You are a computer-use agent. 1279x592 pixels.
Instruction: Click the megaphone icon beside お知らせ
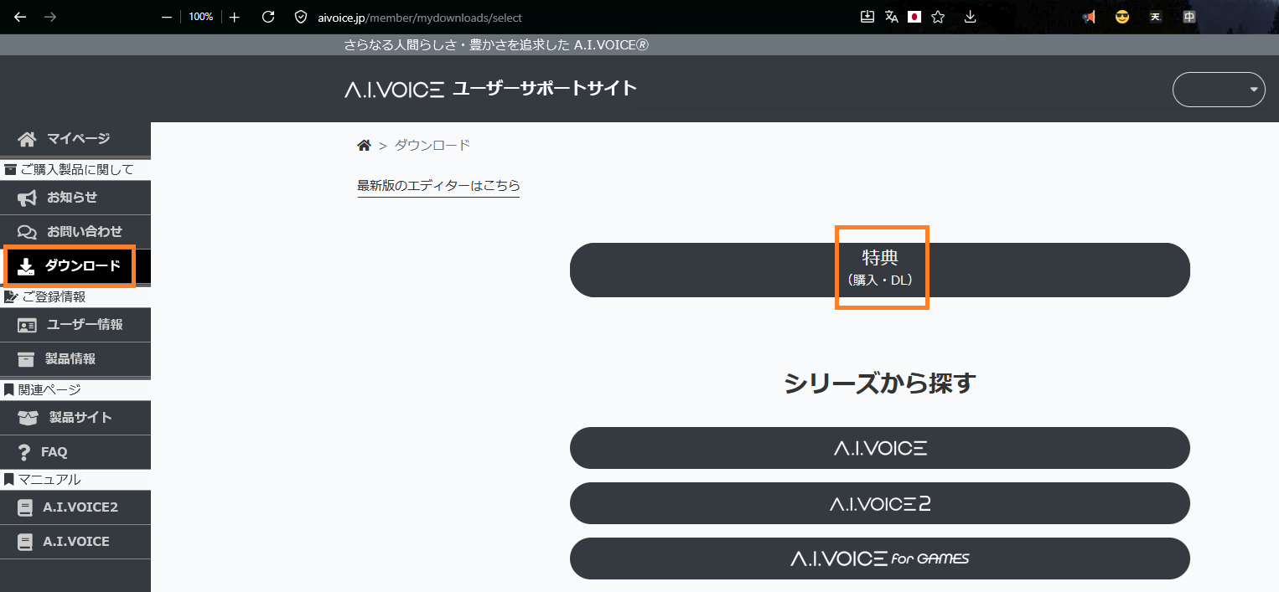point(28,198)
